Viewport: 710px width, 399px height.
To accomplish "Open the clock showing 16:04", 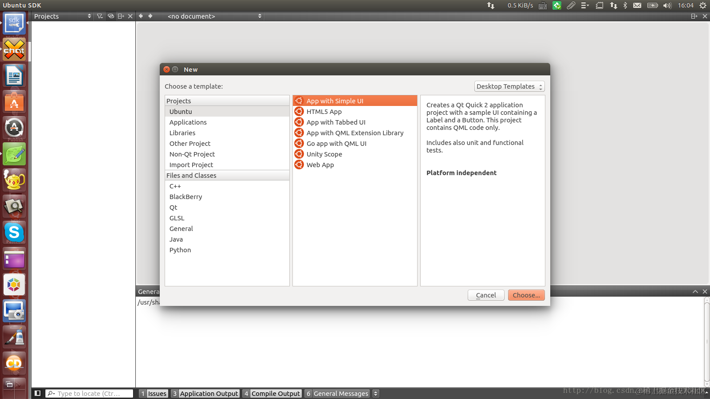I will [x=686, y=5].
